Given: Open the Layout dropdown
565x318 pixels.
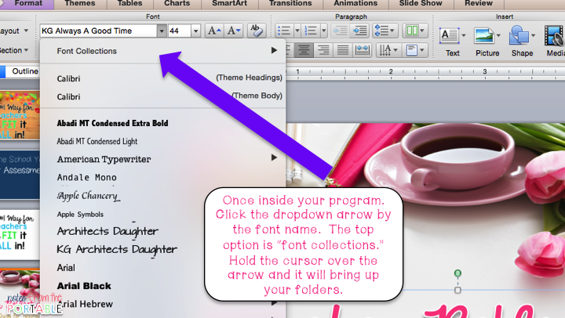Looking at the screenshot, I should (14, 31).
